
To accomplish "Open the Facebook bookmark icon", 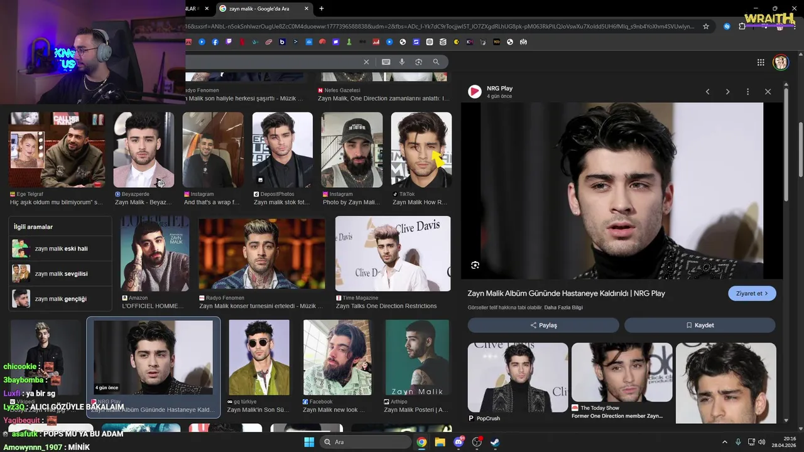I will 215,42.
